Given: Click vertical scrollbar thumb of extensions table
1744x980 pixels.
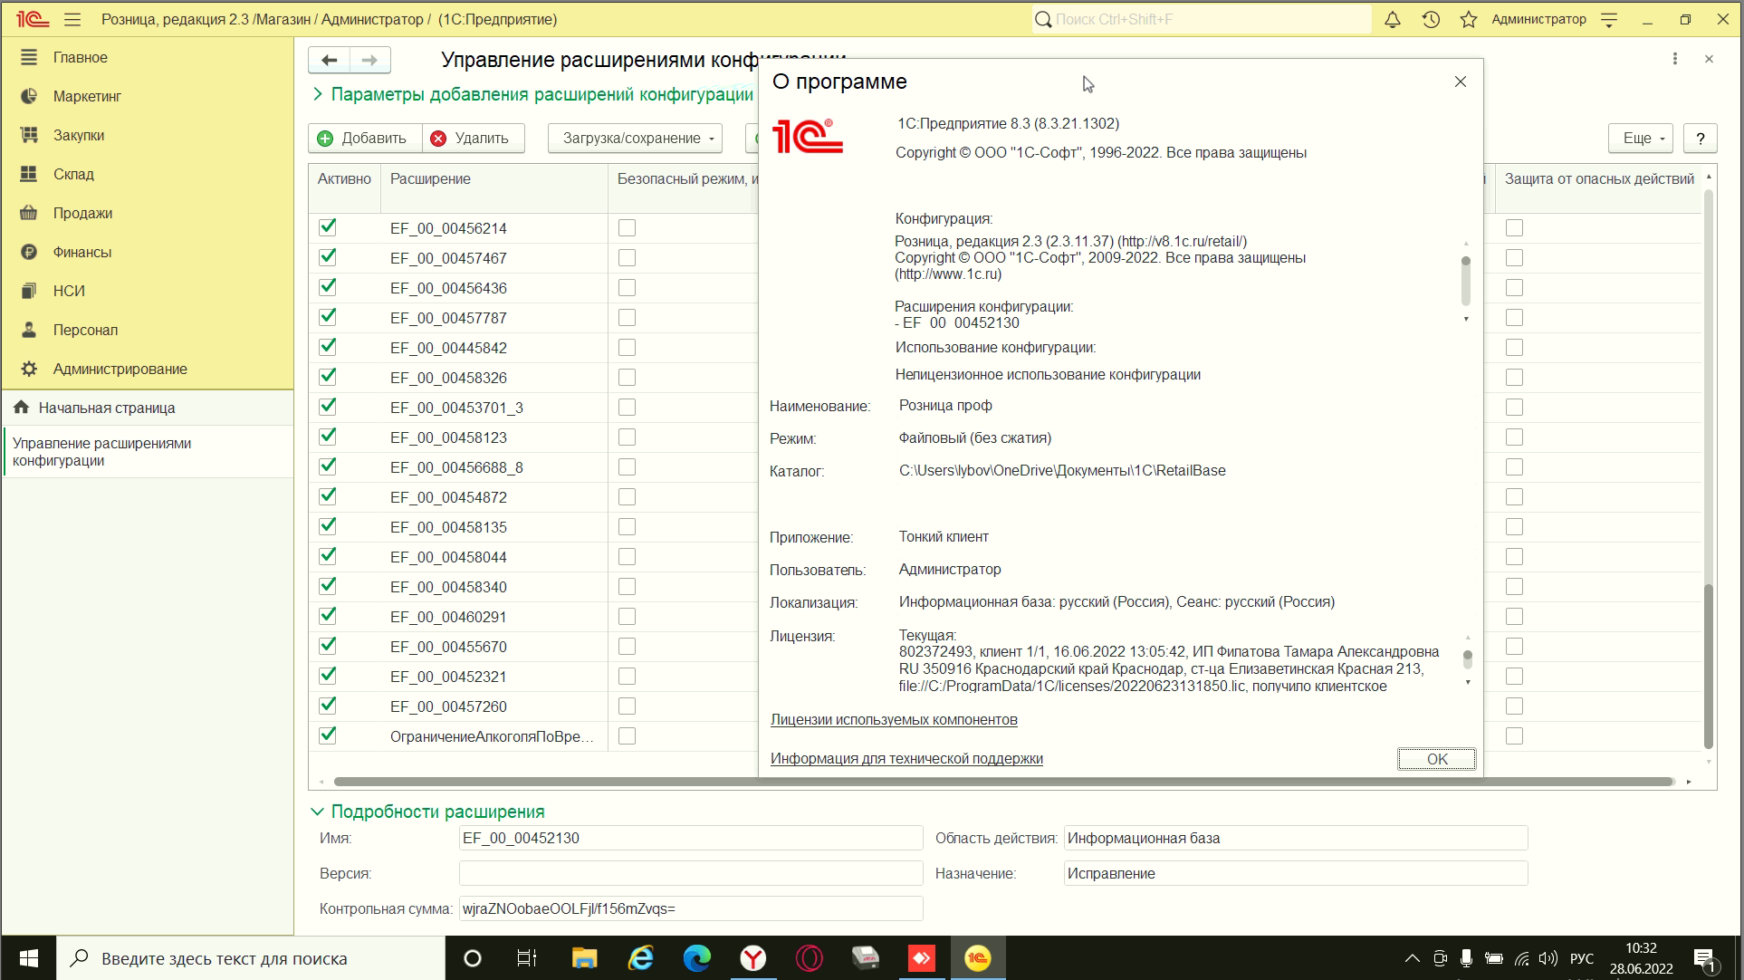Looking at the screenshot, I should pyautogui.click(x=1709, y=666).
